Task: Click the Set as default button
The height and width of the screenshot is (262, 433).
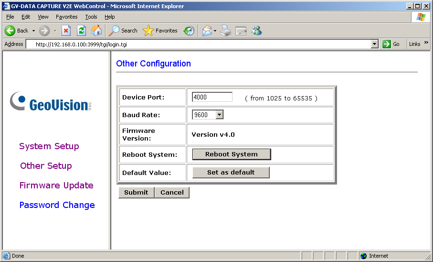Action: 231,173
